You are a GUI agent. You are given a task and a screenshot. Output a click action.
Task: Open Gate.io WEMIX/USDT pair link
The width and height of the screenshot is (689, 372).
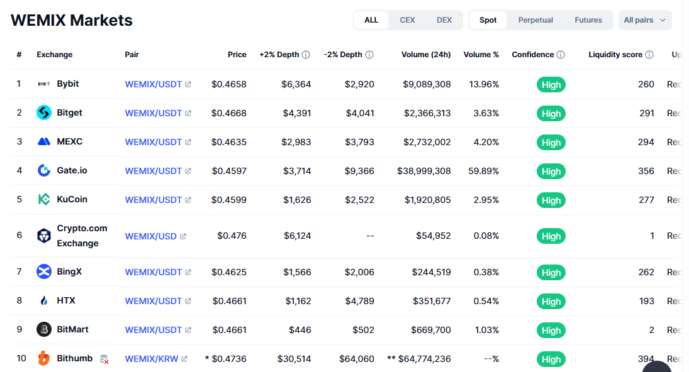[x=154, y=171]
